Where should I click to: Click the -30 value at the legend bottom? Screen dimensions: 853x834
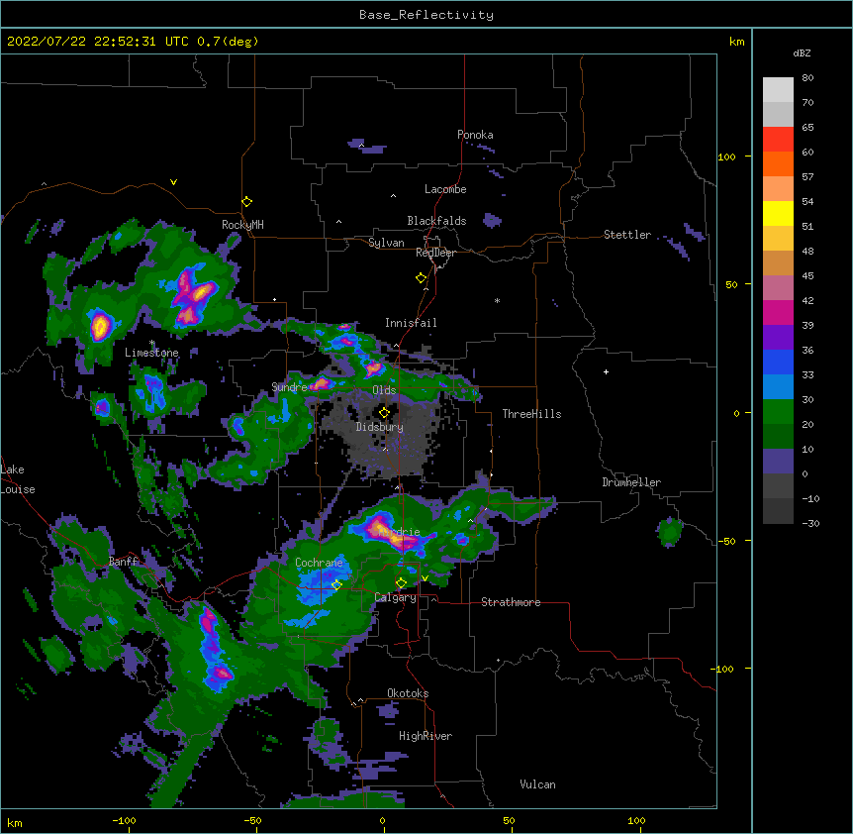coord(810,523)
